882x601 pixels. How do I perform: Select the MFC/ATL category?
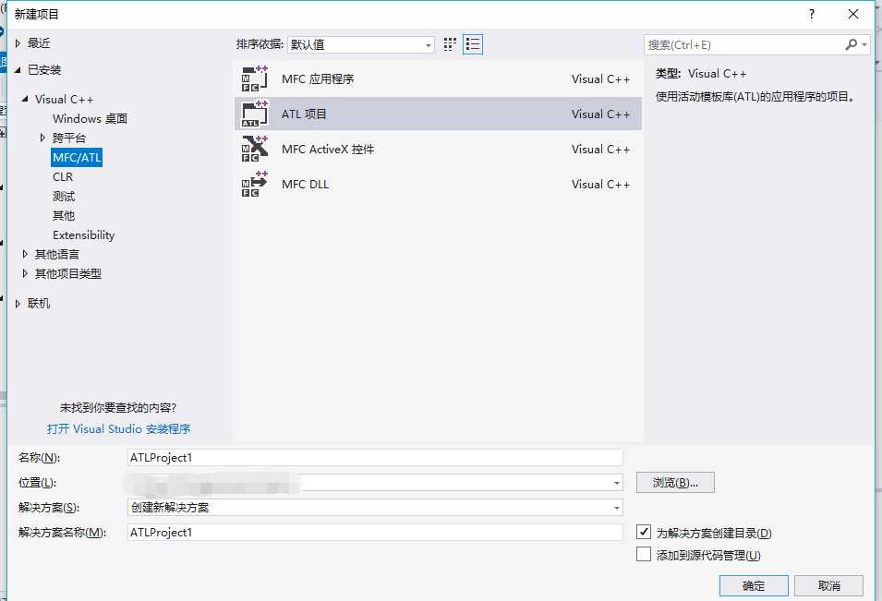[x=77, y=158]
